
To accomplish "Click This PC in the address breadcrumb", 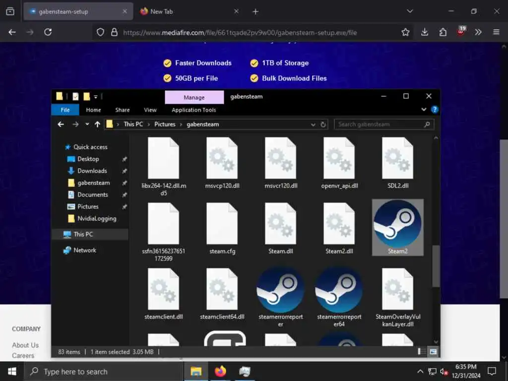I will click(133, 125).
